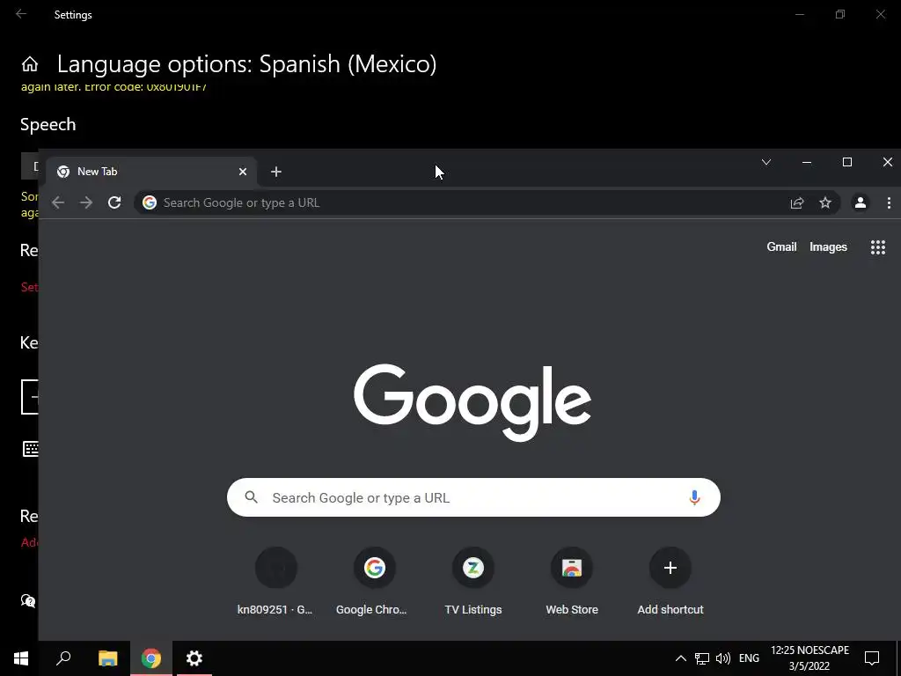Viewport: 901px width, 676px height.
Task: Open taskbar search
Action: pos(63,658)
